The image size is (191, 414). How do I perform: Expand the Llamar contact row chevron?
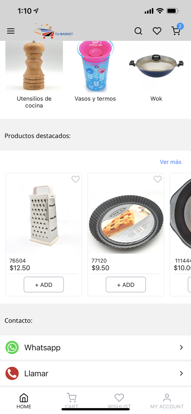(181, 373)
